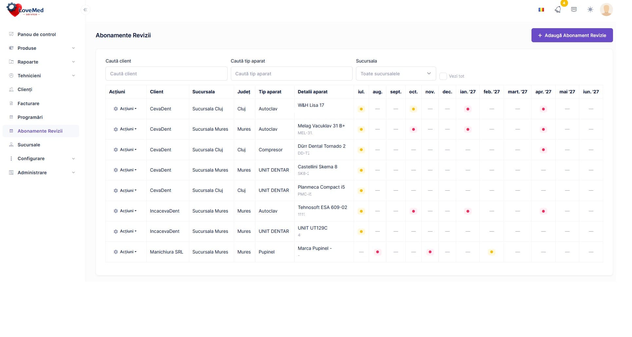Open the notifications bell icon
This screenshot has height=337, width=632.
point(558,9)
